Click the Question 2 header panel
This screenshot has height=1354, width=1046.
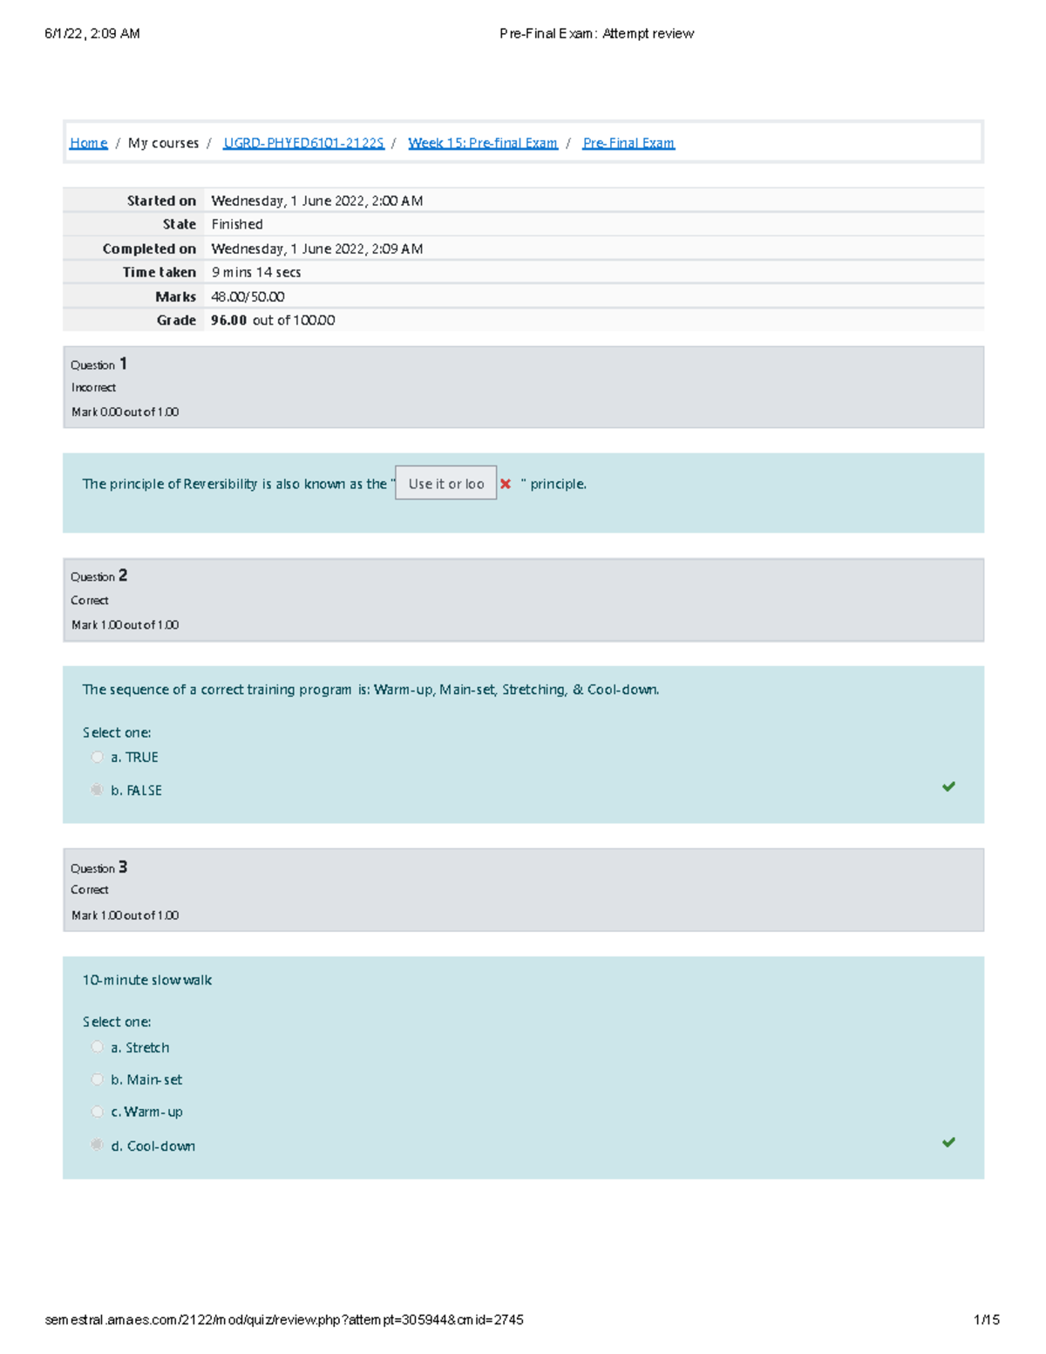[523, 599]
